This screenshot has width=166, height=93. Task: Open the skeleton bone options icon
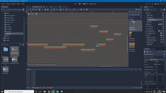(x=67, y=10)
